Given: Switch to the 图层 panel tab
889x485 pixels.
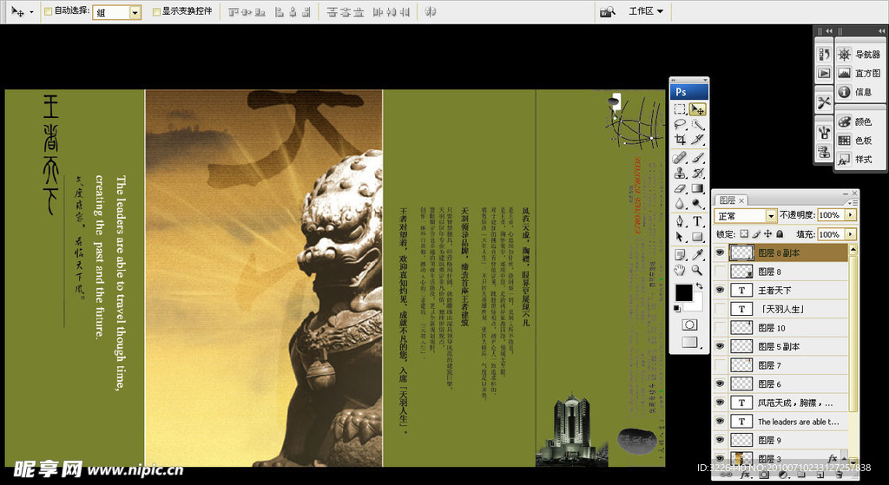Looking at the screenshot, I should click(727, 200).
